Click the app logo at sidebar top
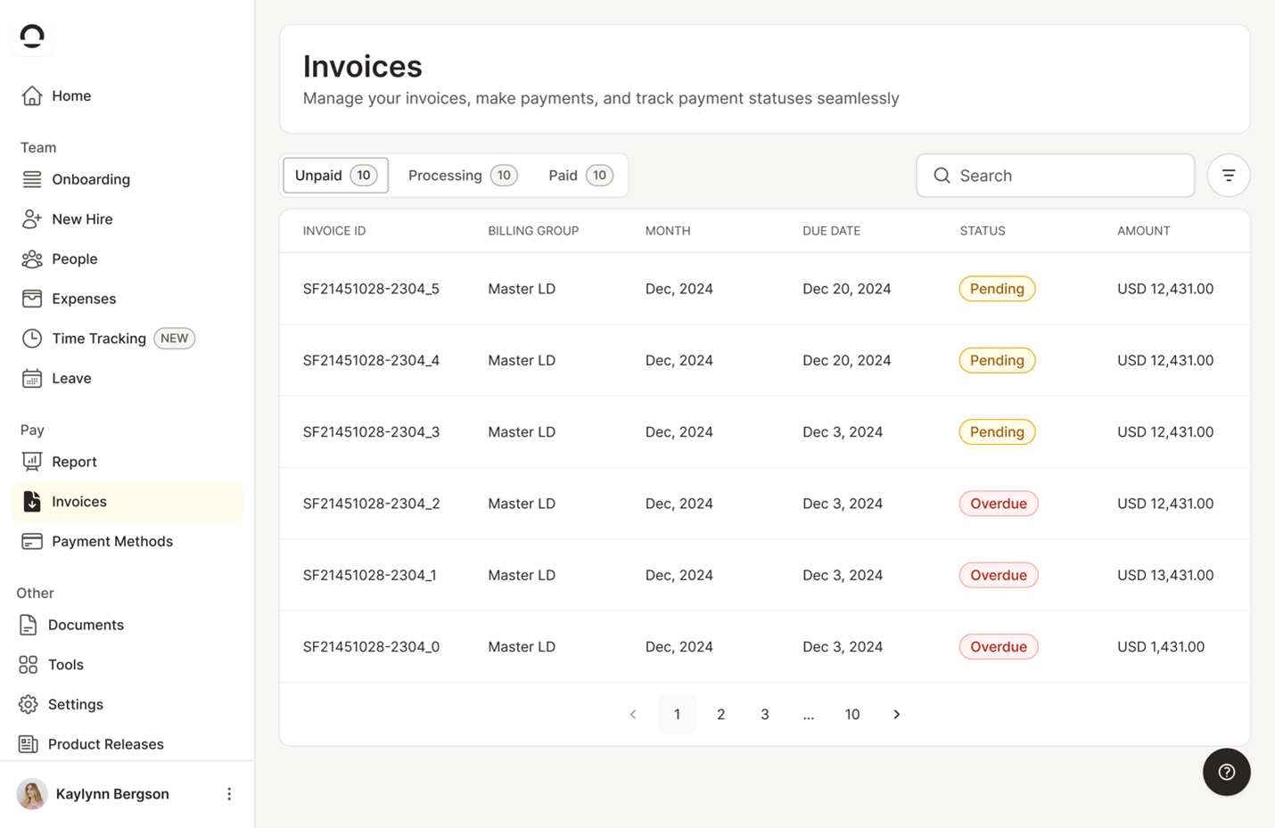1275x828 pixels. [x=32, y=36]
